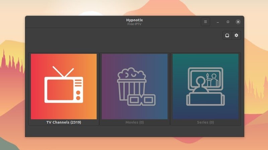Close the Hypnotix window
Screen dimensions: 268x150
[238, 22]
